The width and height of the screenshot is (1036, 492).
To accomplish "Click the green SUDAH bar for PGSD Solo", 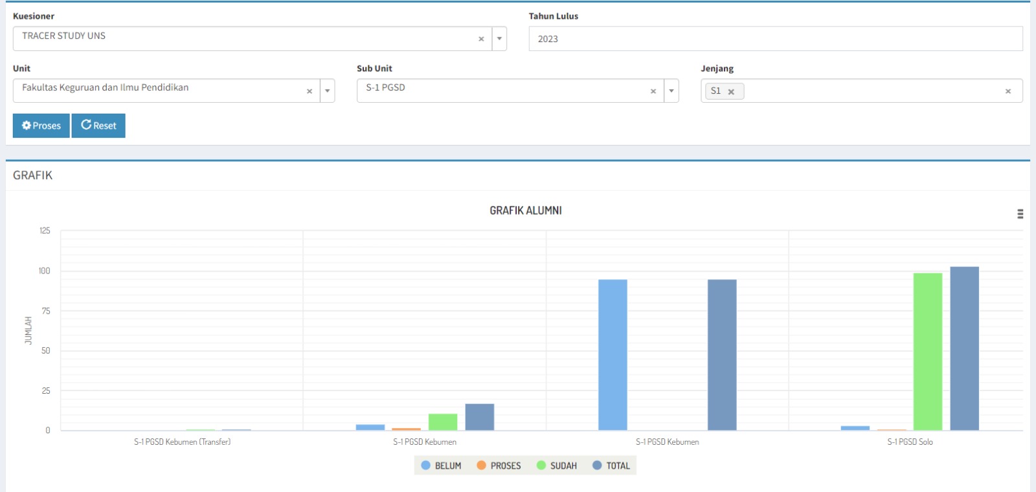I will (x=927, y=352).
